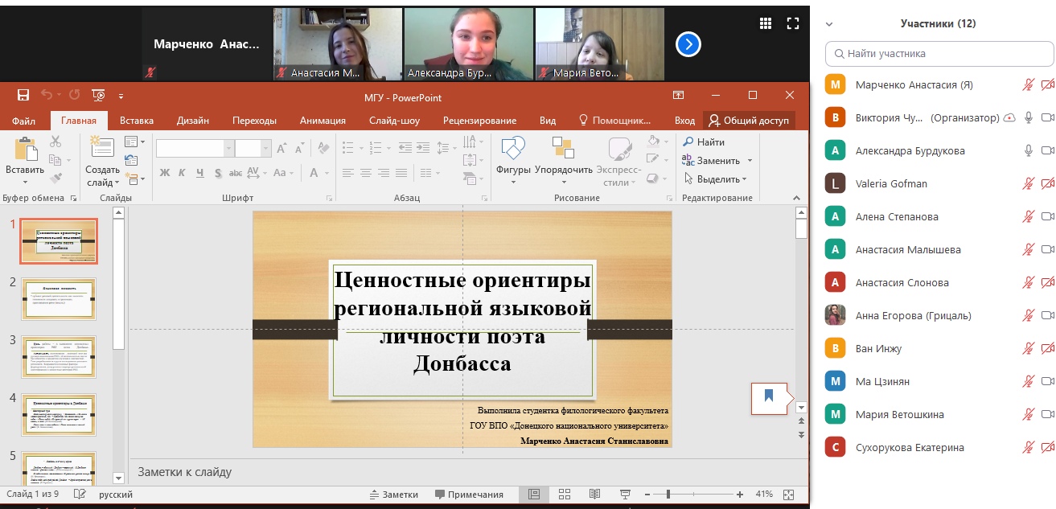Screen dimensions: 1056x509
Task: Toggle text shadow S formatting
Action: coord(217,173)
